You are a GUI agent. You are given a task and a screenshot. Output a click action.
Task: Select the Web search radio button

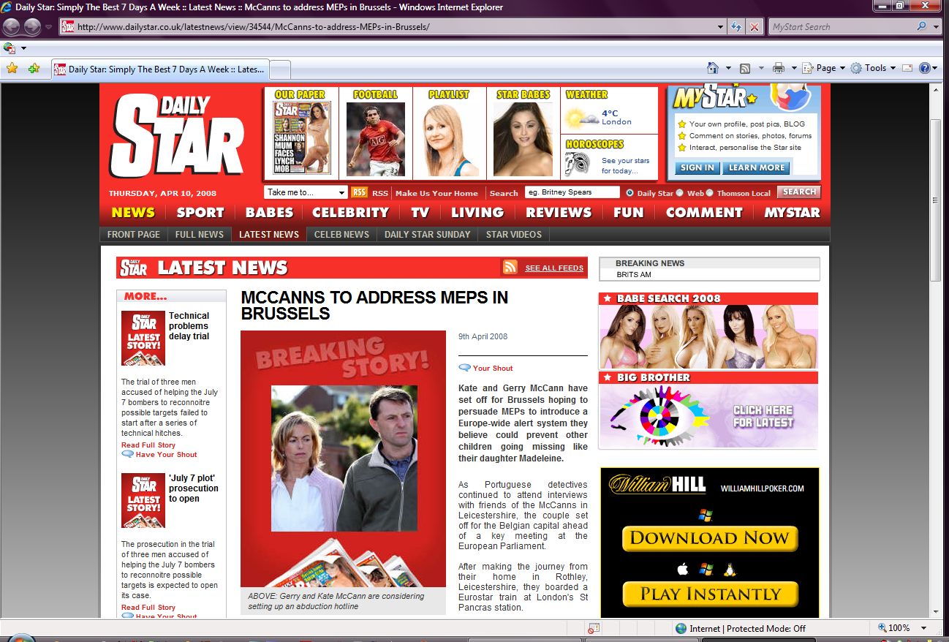(x=680, y=193)
